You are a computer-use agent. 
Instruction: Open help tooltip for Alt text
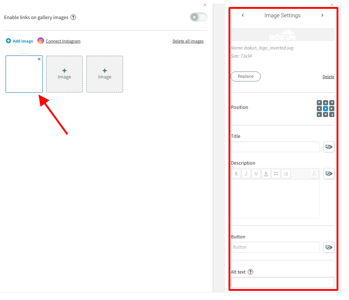pos(250,272)
